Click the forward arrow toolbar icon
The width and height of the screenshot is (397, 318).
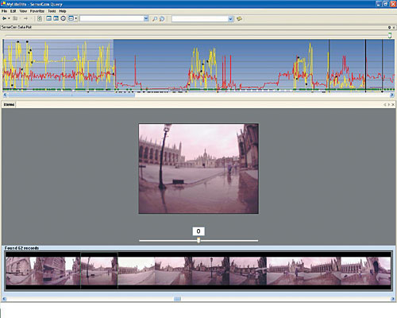(25, 18)
